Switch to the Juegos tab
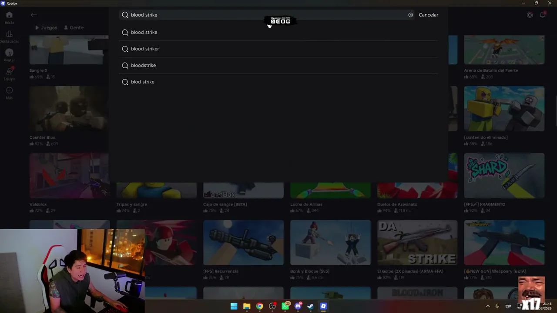 [x=46, y=27]
